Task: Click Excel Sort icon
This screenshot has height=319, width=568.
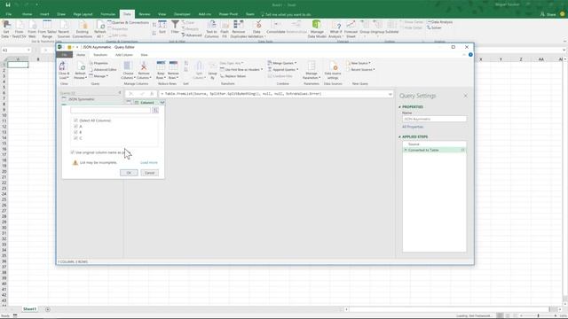Action: pos(162,24)
